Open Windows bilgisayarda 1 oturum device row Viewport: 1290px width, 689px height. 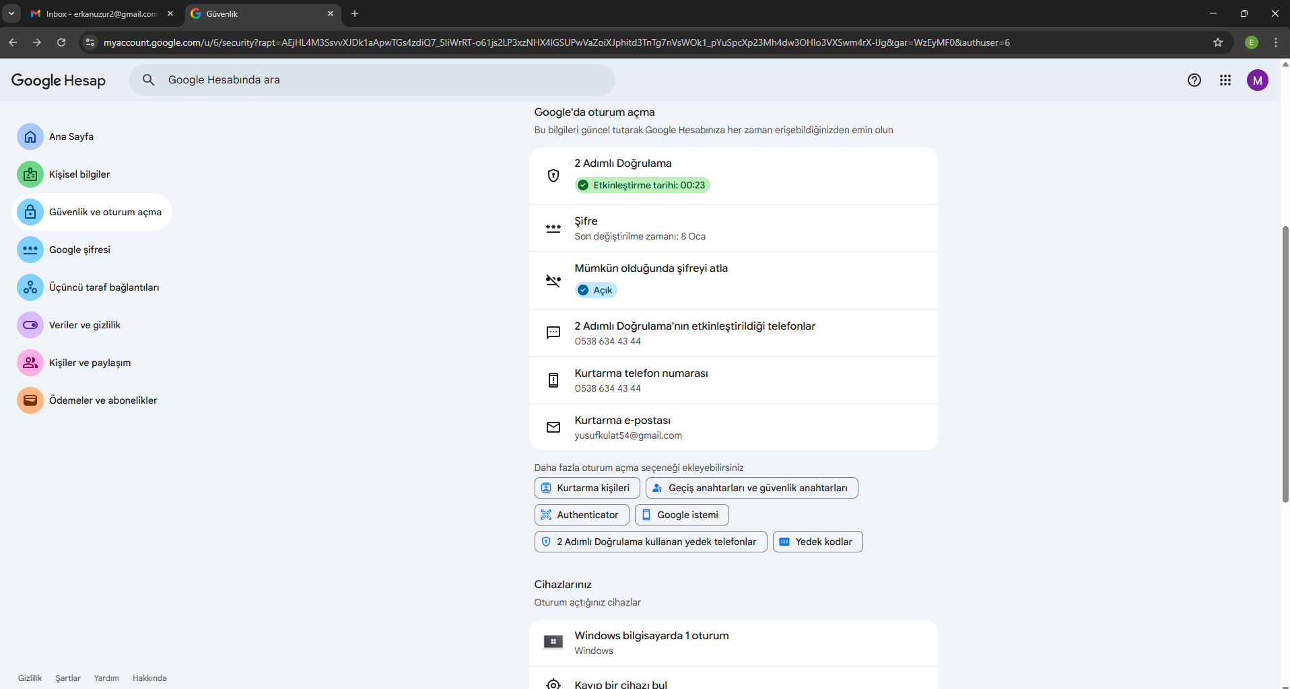[x=734, y=643]
